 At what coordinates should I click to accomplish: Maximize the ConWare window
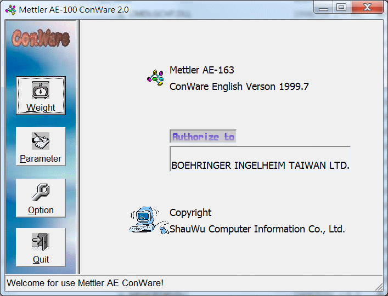[x=341, y=8]
